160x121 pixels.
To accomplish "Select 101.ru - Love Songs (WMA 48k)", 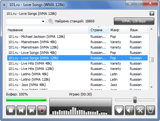I will 77,53.
